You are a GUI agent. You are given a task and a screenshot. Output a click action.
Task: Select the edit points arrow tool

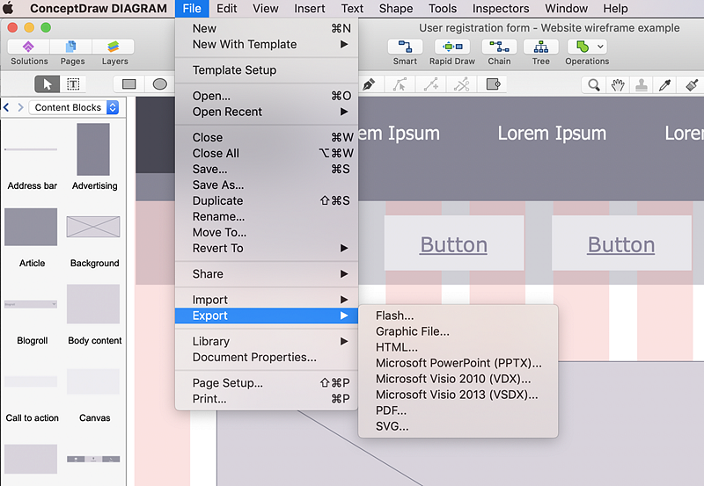pyautogui.click(x=400, y=84)
